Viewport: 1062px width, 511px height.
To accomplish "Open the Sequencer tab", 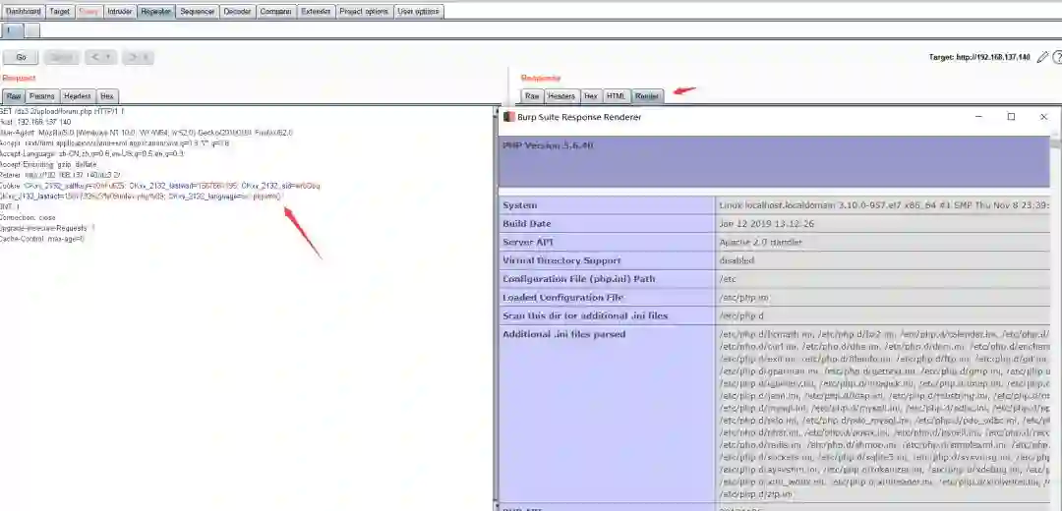I will point(197,12).
